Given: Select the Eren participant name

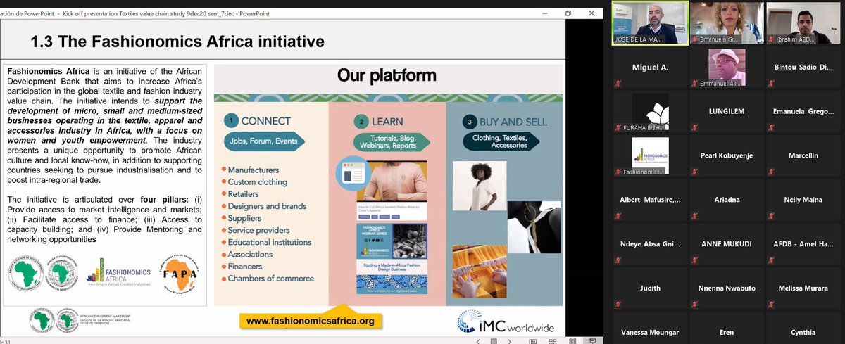Looking at the screenshot, I should [x=727, y=332].
